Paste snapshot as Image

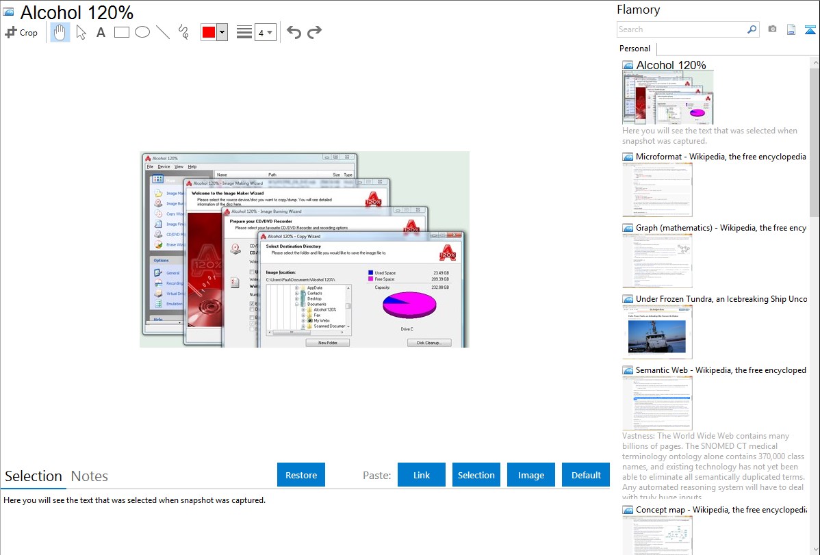click(531, 475)
